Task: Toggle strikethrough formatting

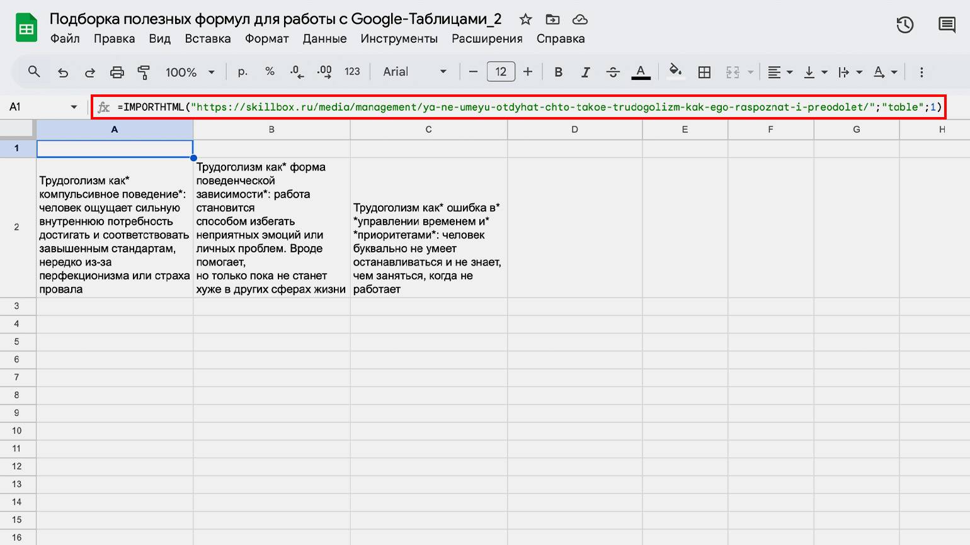Action: pos(613,72)
